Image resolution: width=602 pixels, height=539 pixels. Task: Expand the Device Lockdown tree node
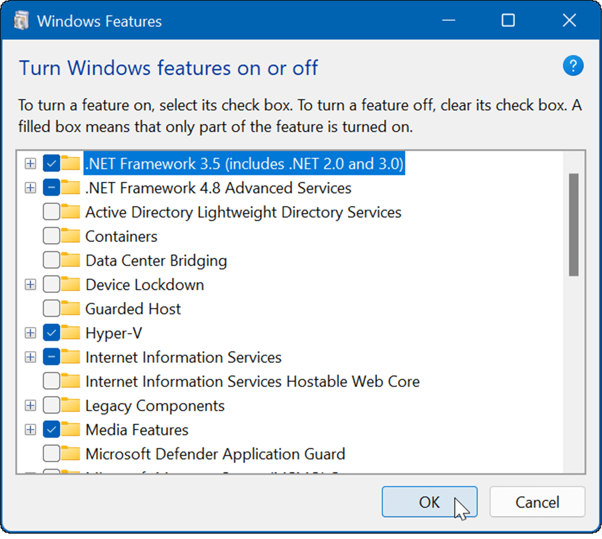point(31,285)
